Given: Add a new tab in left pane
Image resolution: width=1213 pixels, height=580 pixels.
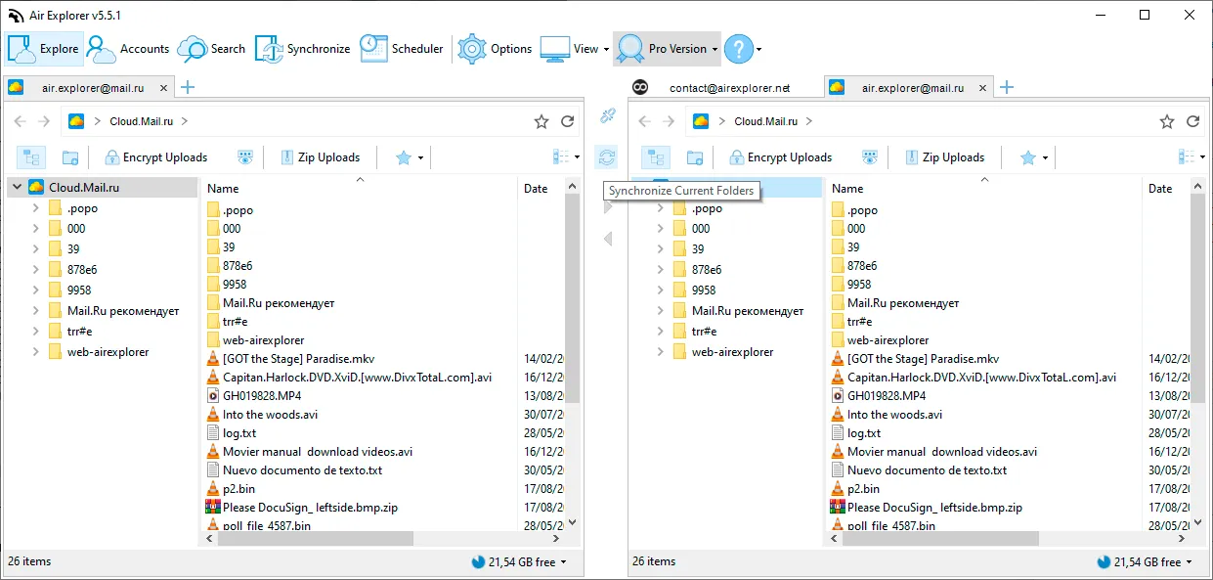Looking at the screenshot, I should click(x=188, y=88).
